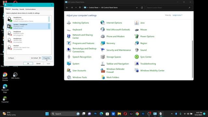Switch to the Recording tab in Sound dialog
The width and height of the screenshot is (208, 117).
point(15,9)
